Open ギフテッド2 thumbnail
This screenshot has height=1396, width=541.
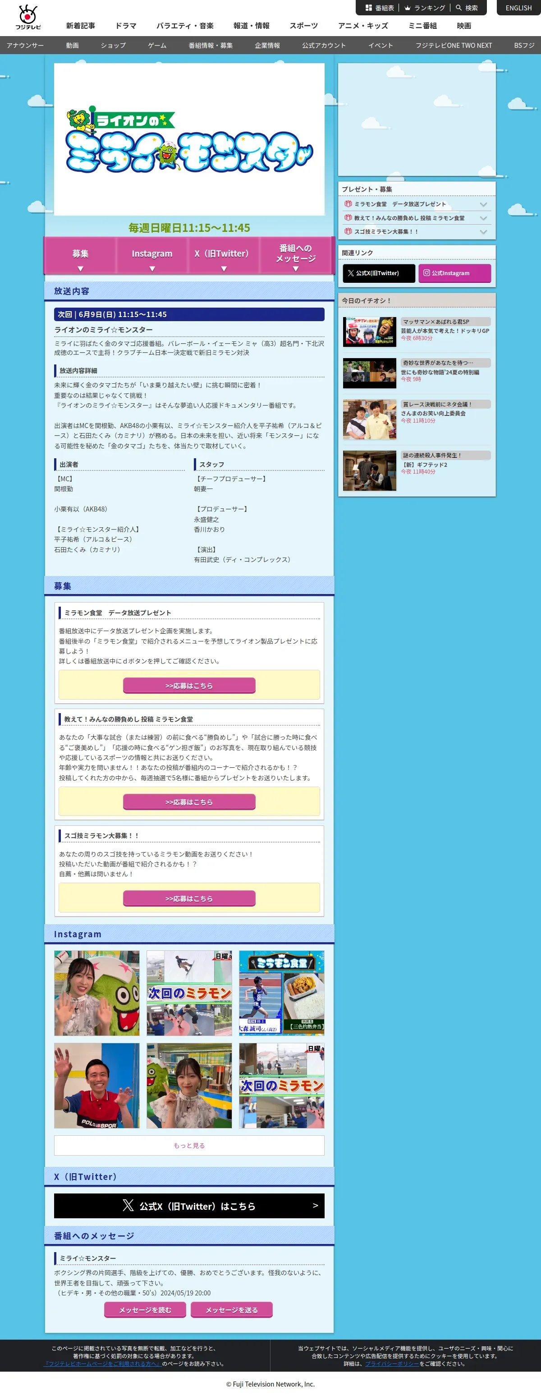coord(369,470)
